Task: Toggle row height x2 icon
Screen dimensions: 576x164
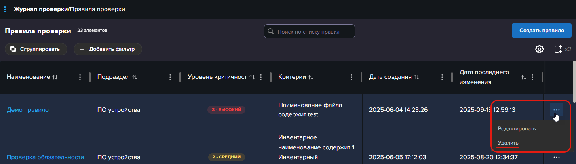Action: [559, 49]
